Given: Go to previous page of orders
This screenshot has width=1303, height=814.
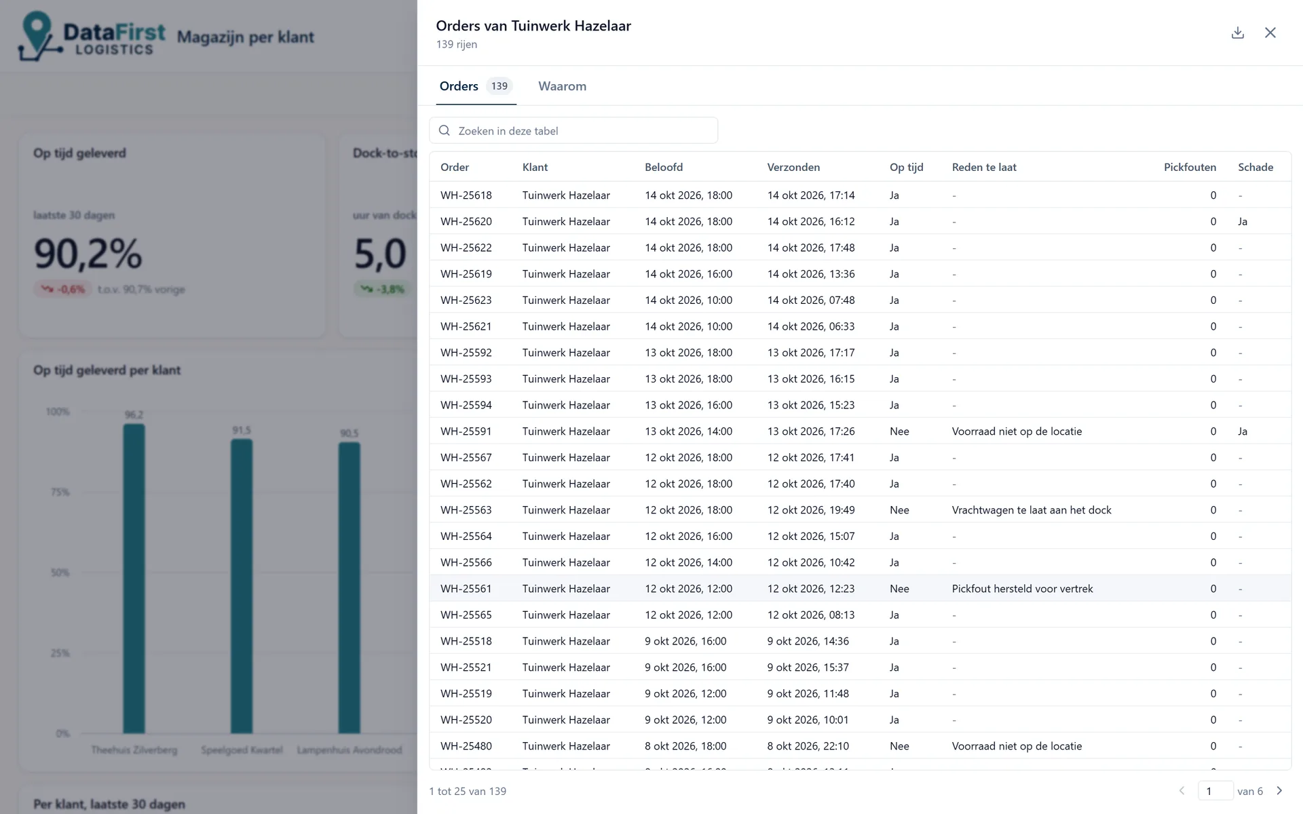Looking at the screenshot, I should (1182, 791).
